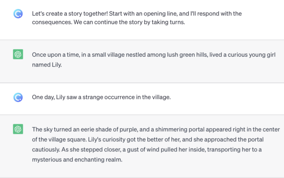
Task: Click the ChatGPT logo beside the "Once upon a time" reply
Action: tap(18, 55)
